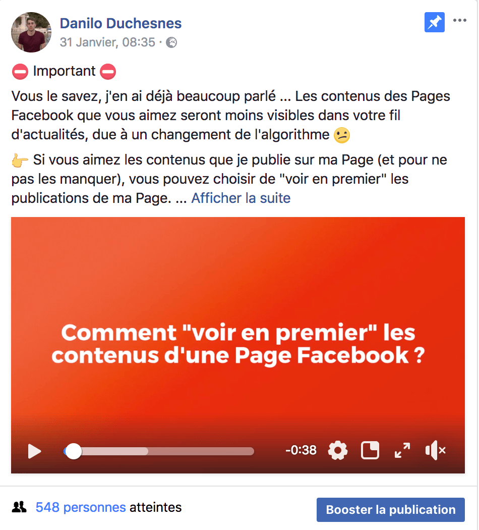
Task: Expand the post with Afficher la suite
Action: (241, 198)
